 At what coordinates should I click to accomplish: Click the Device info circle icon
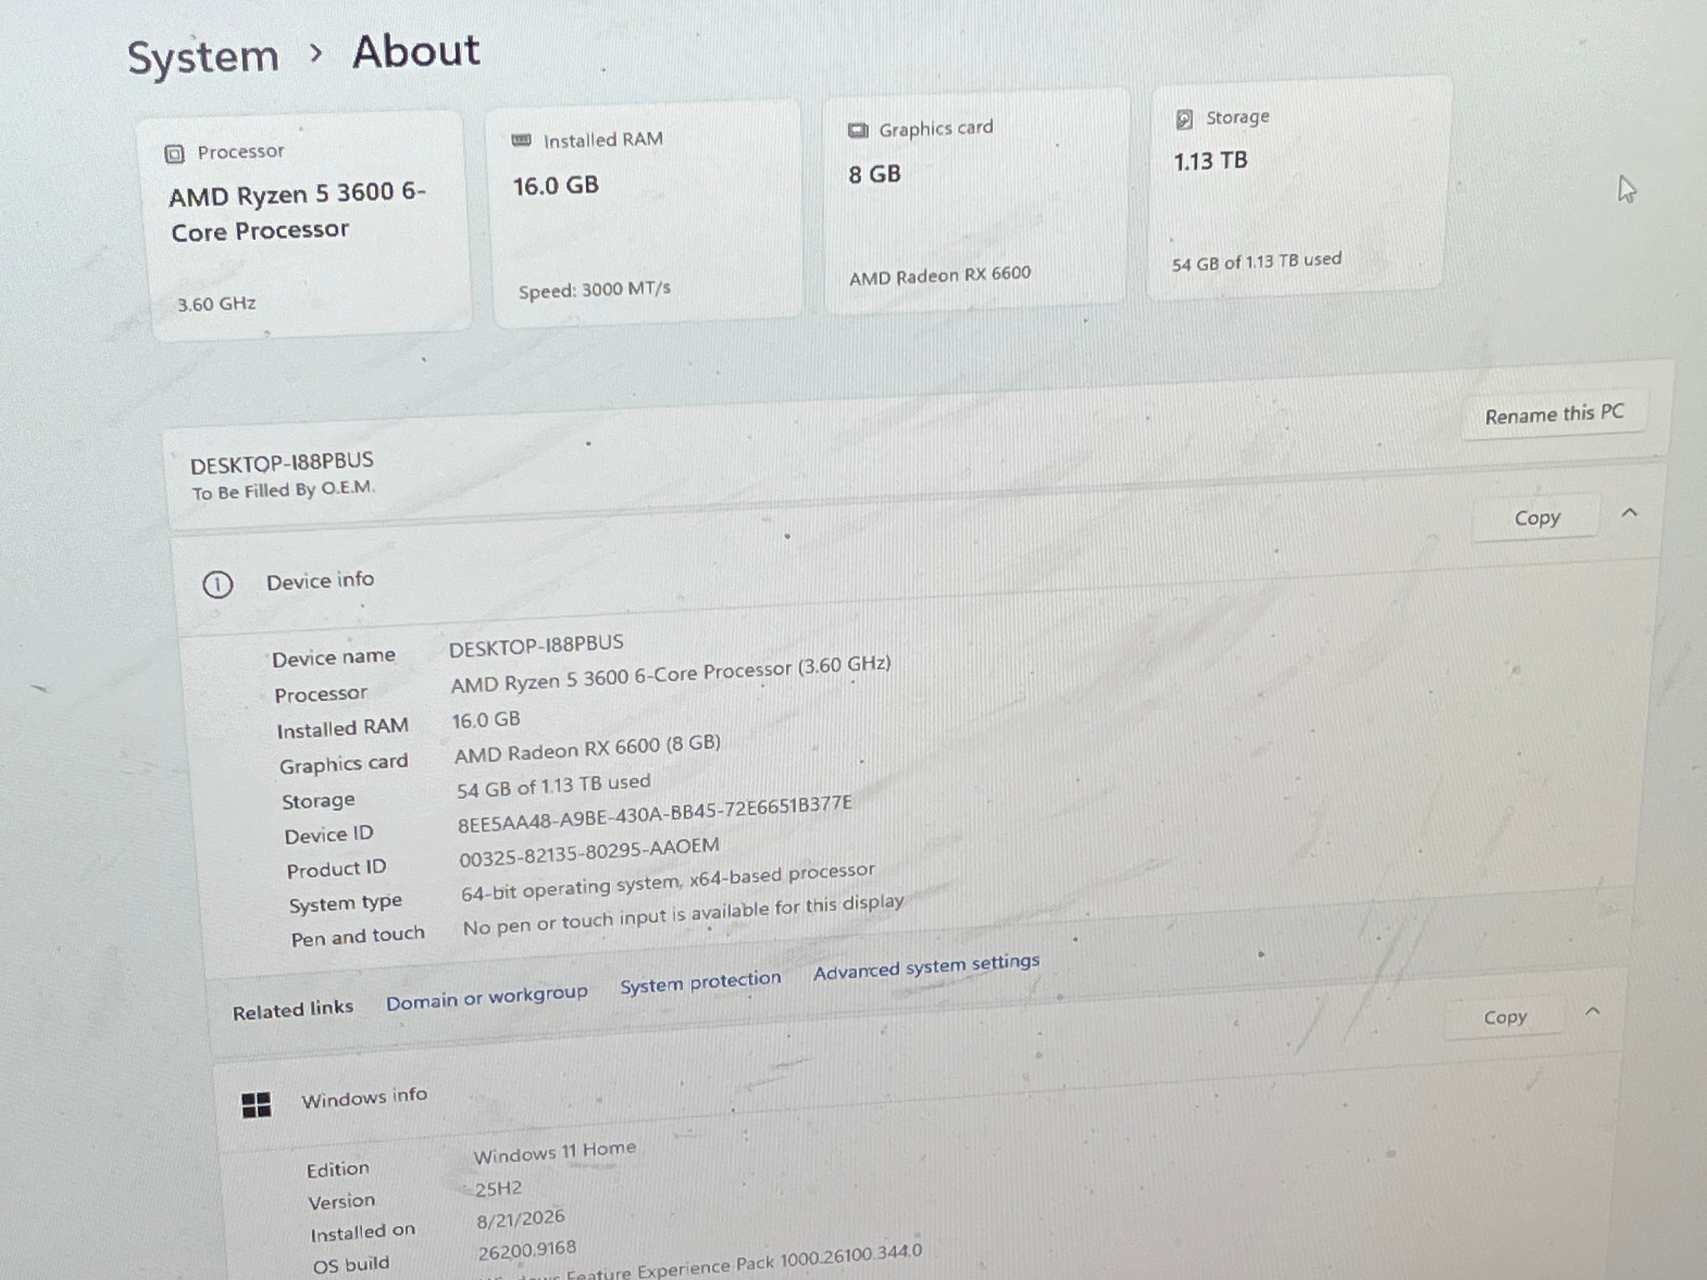click(x=218, y=585)
